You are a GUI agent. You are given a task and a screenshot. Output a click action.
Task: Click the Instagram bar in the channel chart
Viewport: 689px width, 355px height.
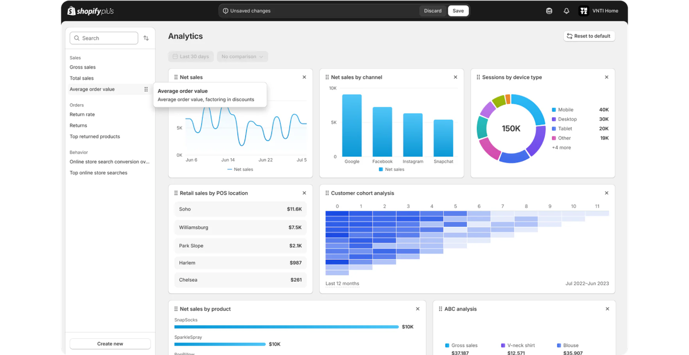click(413, 135)
